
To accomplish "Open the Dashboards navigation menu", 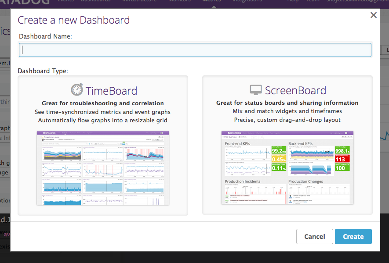I will pyautogui.click(x=96, y=1).
